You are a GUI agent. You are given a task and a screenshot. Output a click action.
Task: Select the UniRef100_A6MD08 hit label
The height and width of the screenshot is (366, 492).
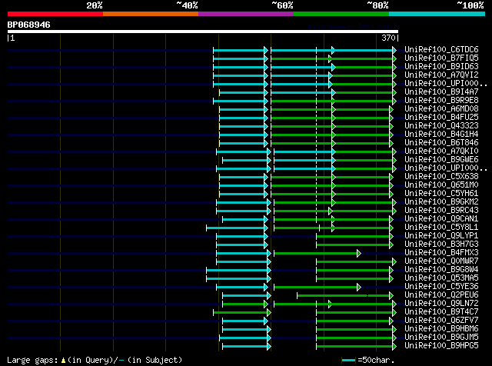(x=441, y=109)
